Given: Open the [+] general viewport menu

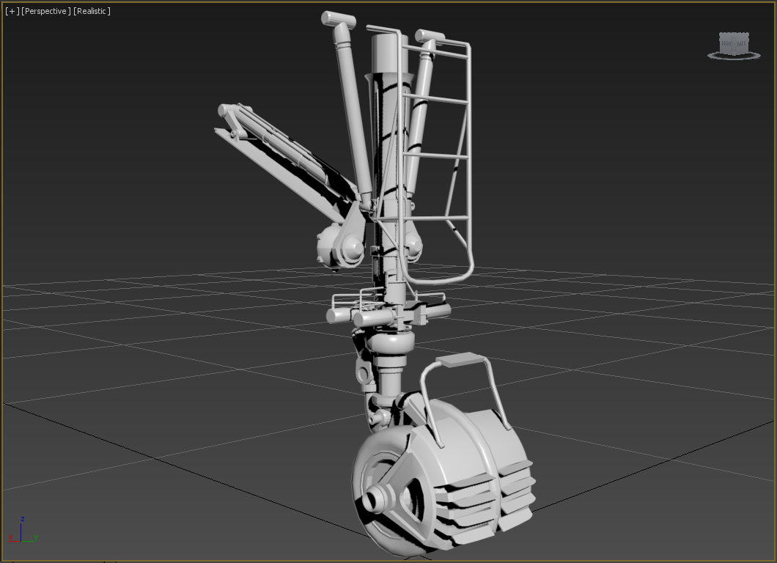Looking at the screenshot, I should tap(12, 11).
